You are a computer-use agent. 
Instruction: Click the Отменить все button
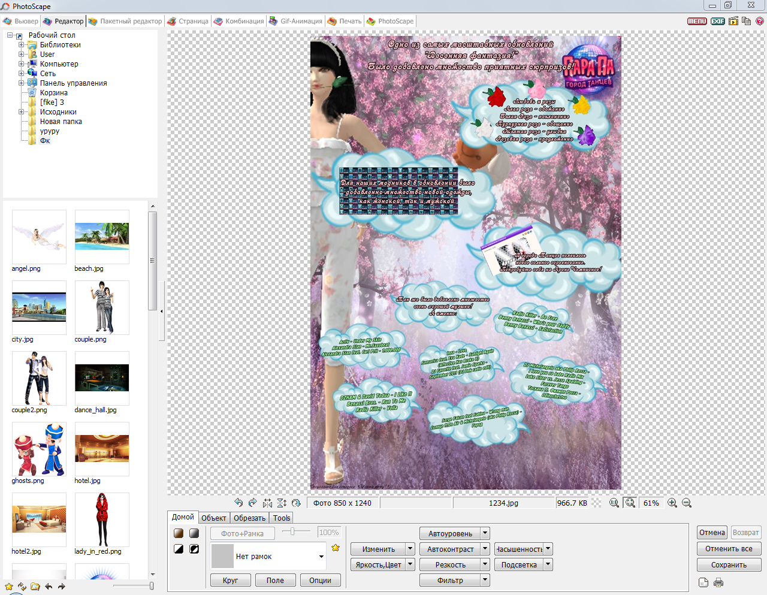(x=729, y=548)
